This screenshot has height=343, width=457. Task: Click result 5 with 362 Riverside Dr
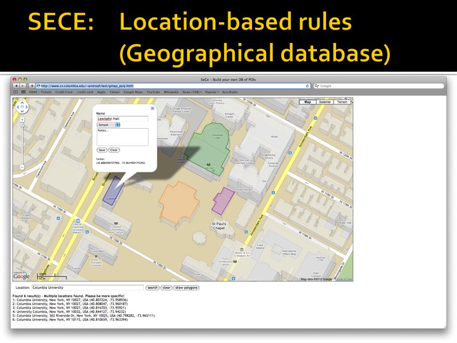pos(83,316)
